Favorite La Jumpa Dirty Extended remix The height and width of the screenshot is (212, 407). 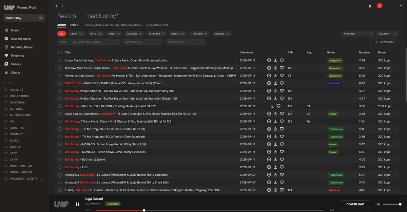click(x=282, y=175)
